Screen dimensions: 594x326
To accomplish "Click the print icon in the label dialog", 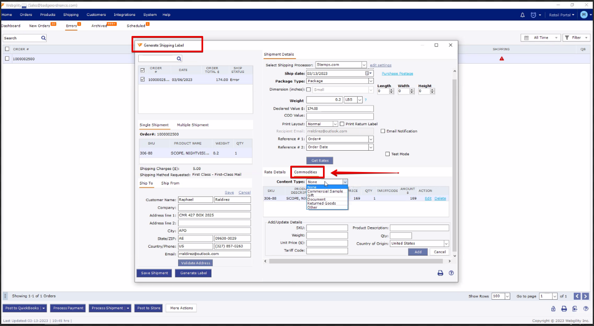I will pos(440,273).
